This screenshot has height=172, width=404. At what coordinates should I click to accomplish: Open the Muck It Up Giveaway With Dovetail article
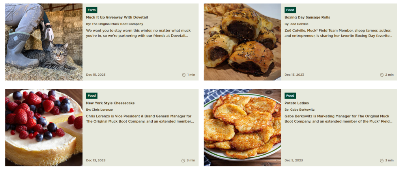point(117,17)
